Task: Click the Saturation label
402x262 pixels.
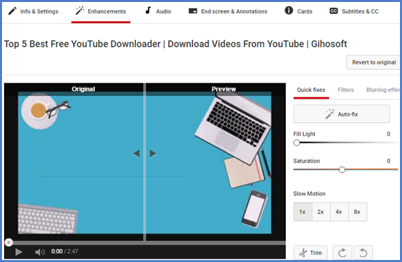Action: pyautogui.click(x=306, y=161)
